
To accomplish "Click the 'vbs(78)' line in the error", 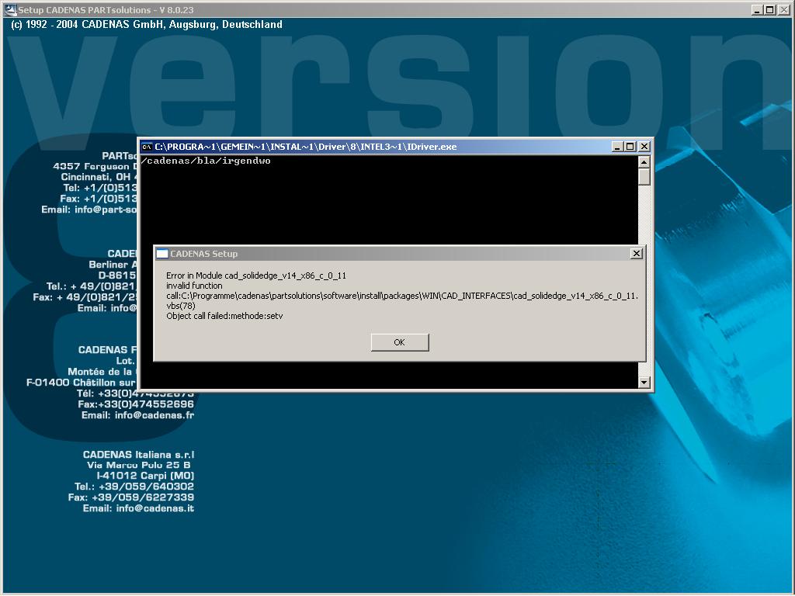I will coord(180,306).
